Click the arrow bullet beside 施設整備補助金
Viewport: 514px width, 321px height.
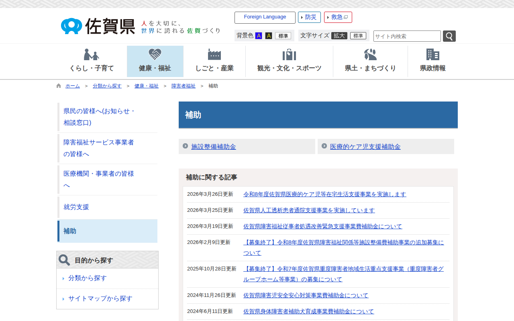[185, 146]
